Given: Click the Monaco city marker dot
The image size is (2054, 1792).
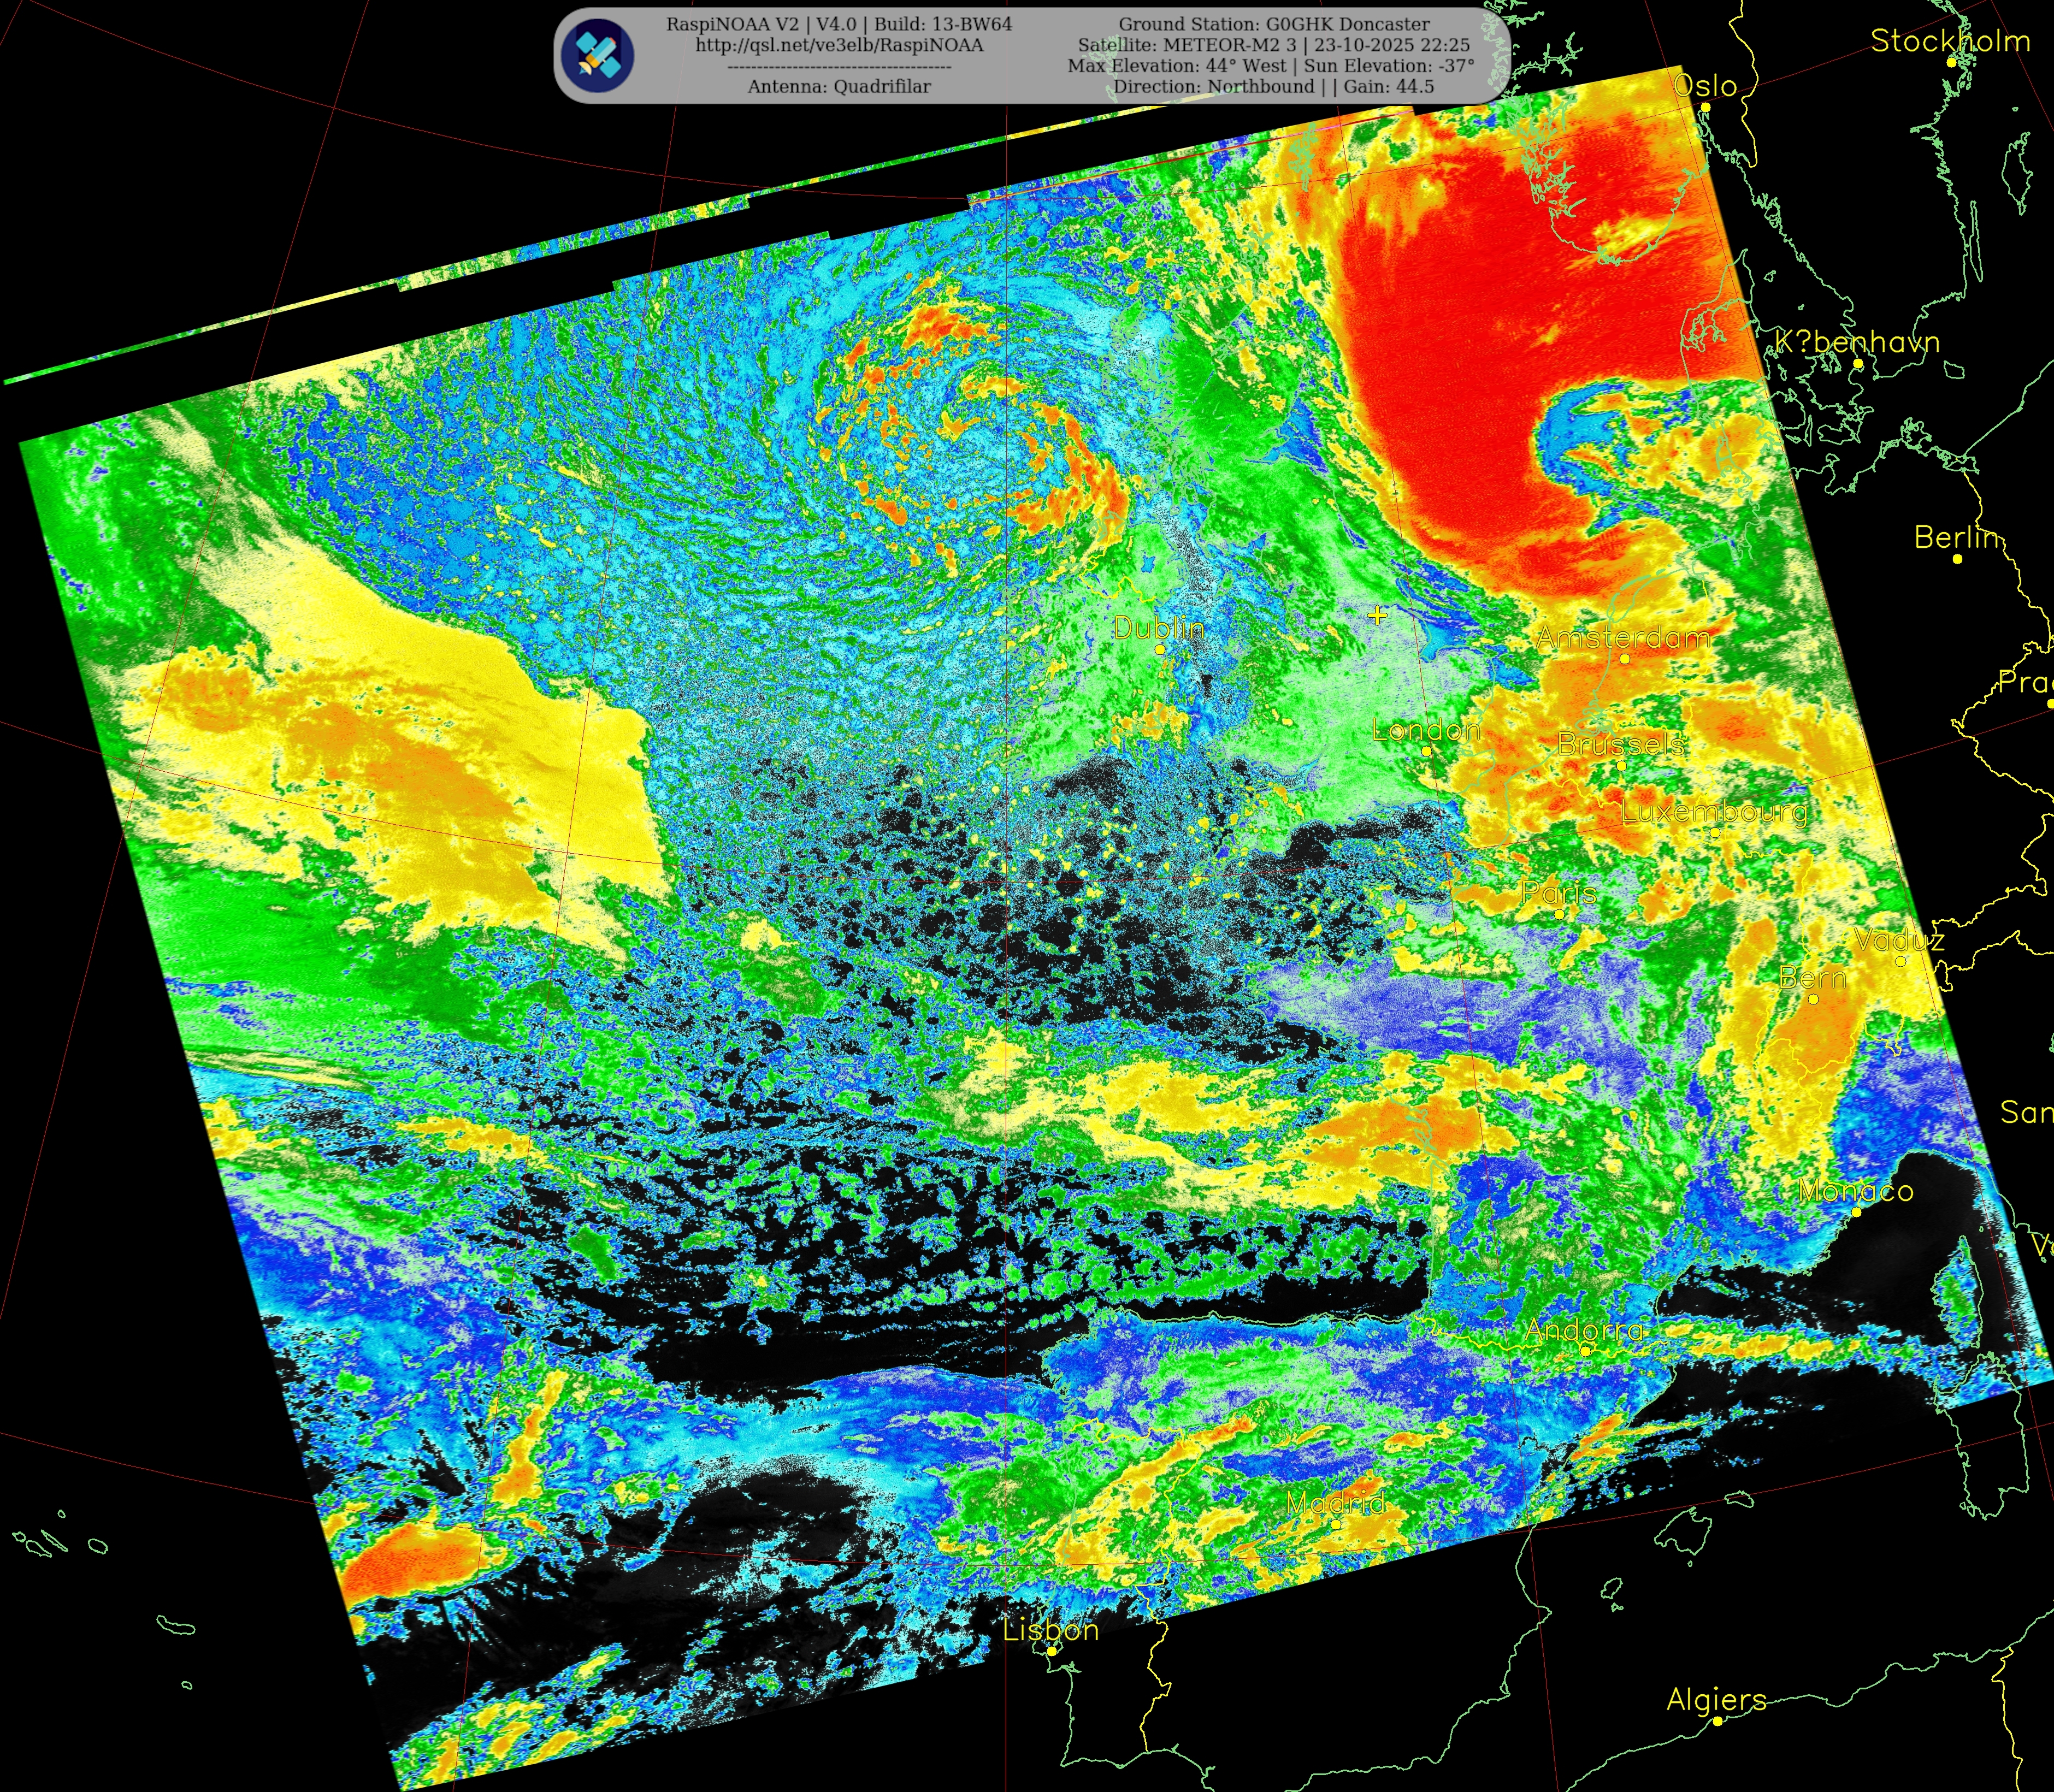Looking at the screenshot, I should click(x=1856, y=1212).
